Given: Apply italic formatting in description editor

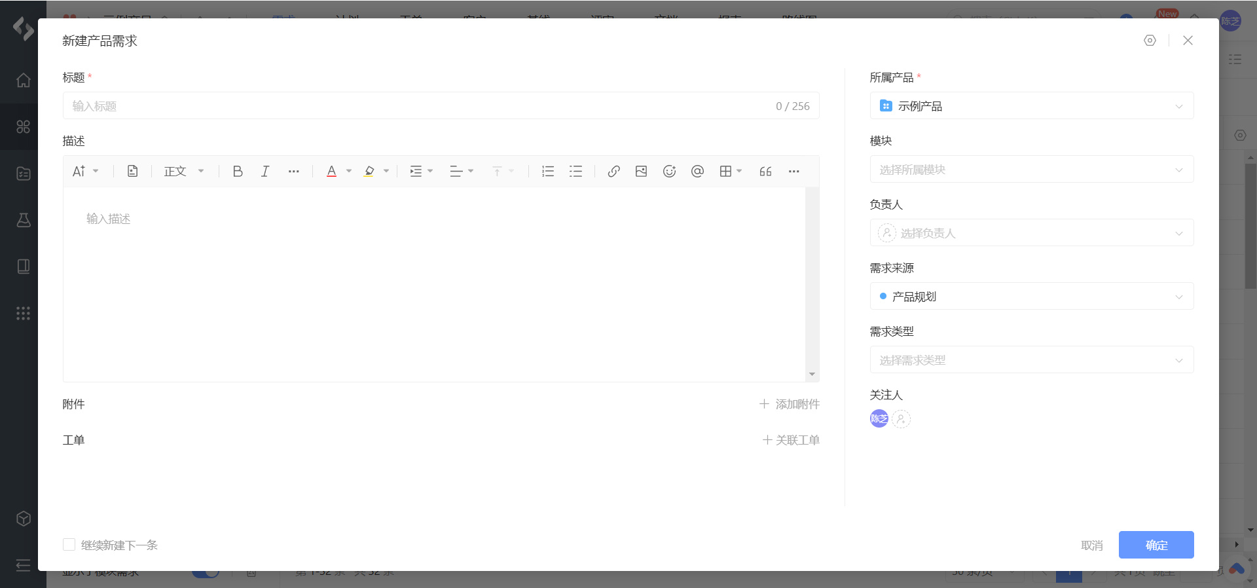Looking at the screenshot, I should [265, 172].
